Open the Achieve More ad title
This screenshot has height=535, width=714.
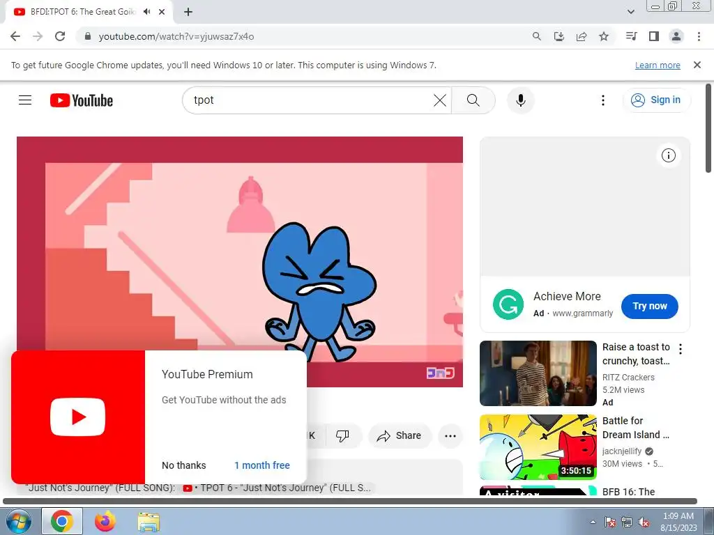(x=567, y=297)
